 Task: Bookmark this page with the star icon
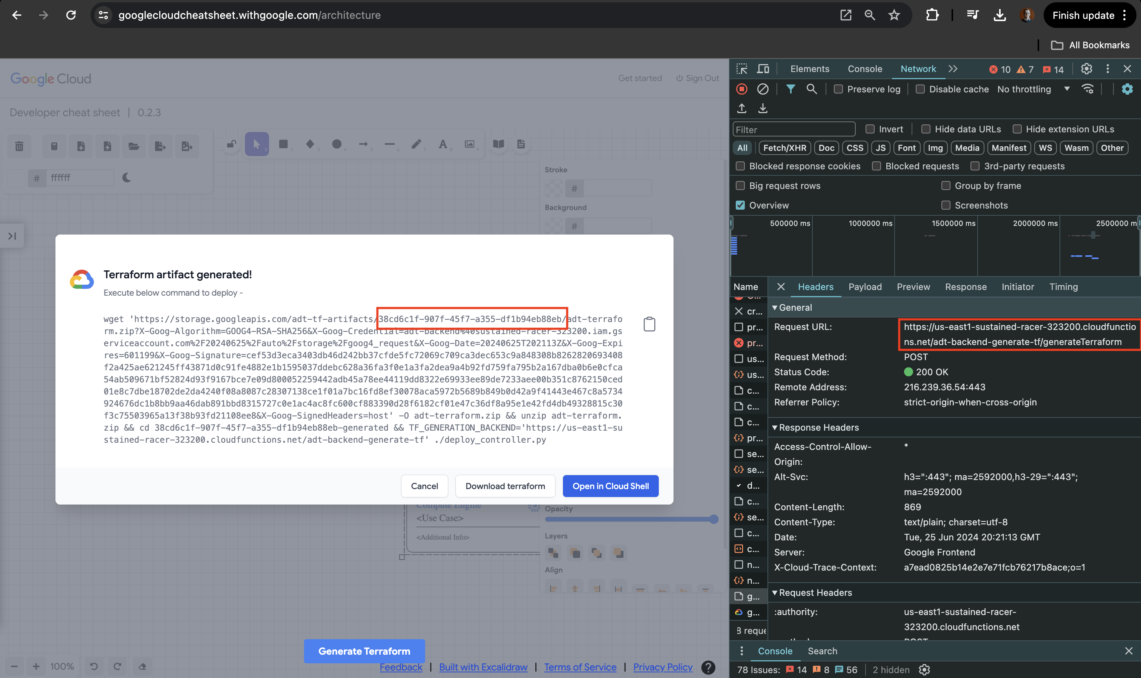point(894,15)
